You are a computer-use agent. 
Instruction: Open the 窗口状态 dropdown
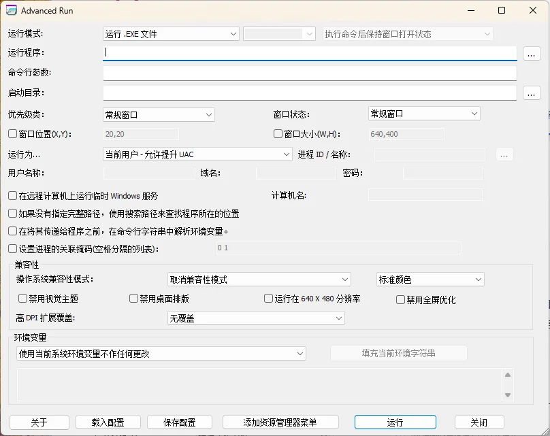[423, 113]
